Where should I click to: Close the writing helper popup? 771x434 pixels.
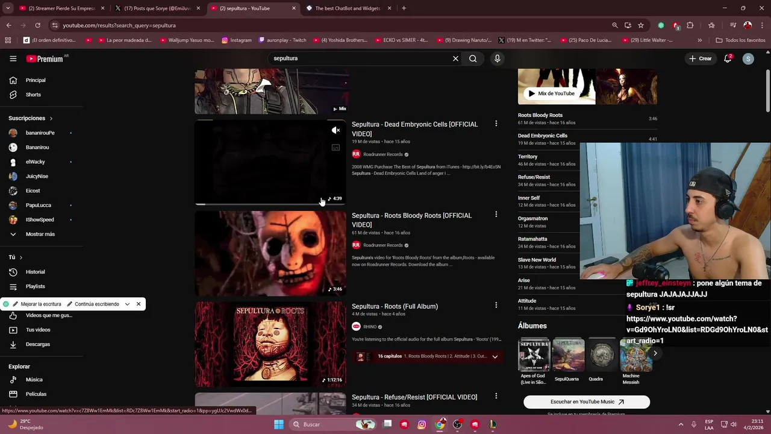[x=139, y=304]
